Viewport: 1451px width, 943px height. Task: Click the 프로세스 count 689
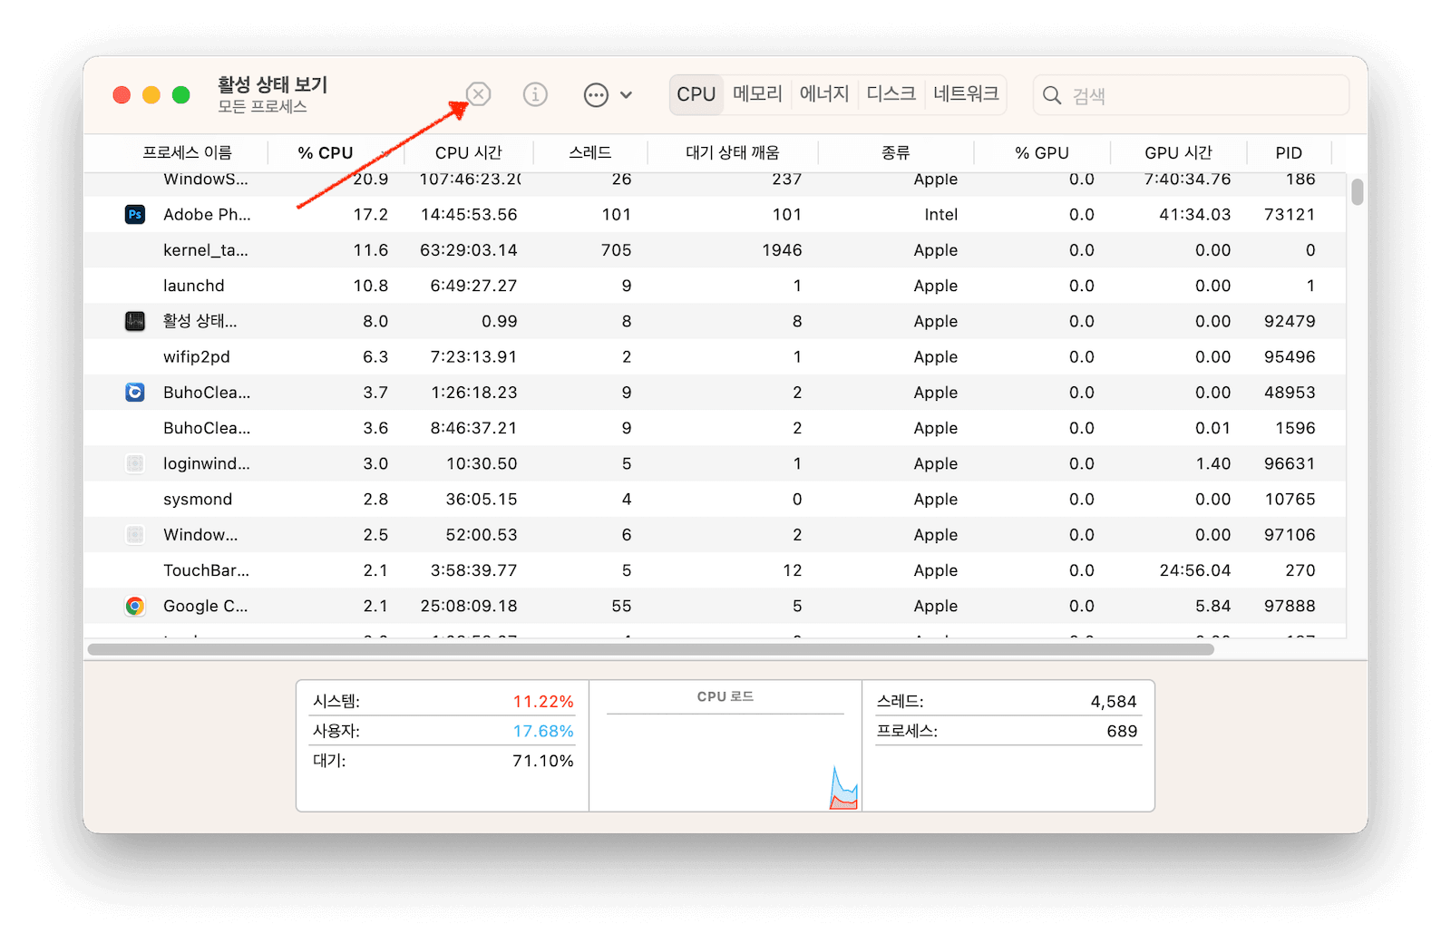click(1122, 731)
